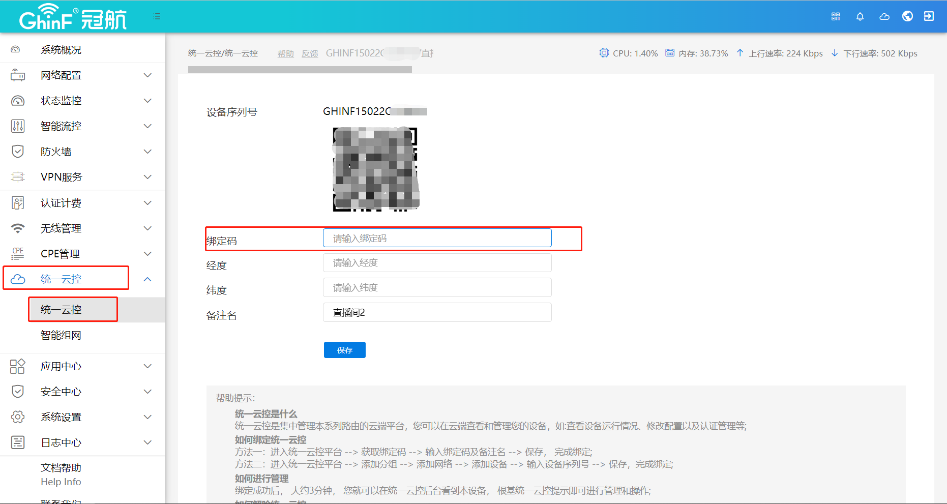This screenshot has height=504, width=947.
Task: Open the 反馈 link
Action: tap(310, 53)
